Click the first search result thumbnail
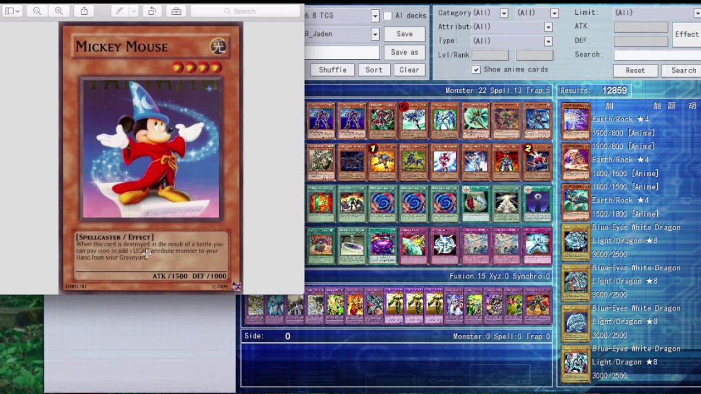 click(576, 121)
